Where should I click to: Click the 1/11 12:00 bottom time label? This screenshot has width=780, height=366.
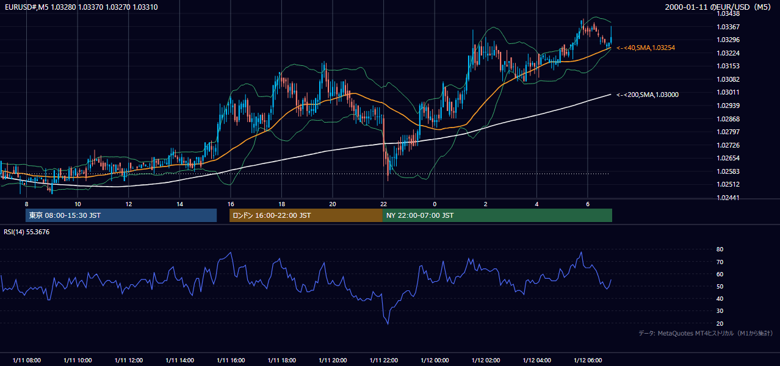coord(128,360)
